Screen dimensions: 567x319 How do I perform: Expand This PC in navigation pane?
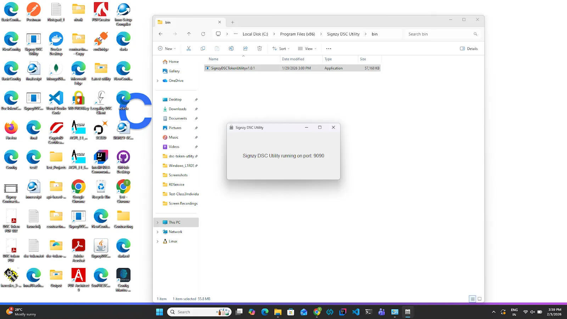click(x=158, y=223)
